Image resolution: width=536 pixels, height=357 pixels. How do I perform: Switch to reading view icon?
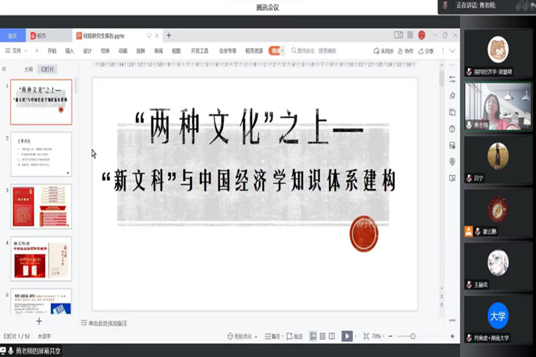tap(332, 336)
